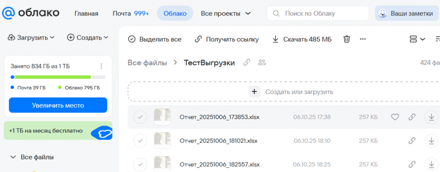Tick the checkbox for Отчет_20251006_181021.xlsx

point(140,141)
